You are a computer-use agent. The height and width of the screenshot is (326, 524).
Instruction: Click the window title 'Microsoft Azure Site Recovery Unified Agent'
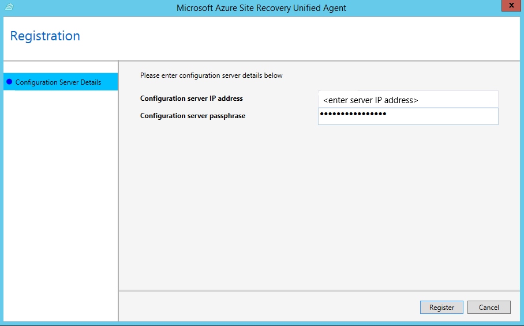coord(261,8)
